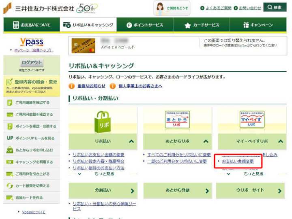The height and width of the screenshot is (219, 292).
Task: Open あとから分割 button
Action: (178, 191)
